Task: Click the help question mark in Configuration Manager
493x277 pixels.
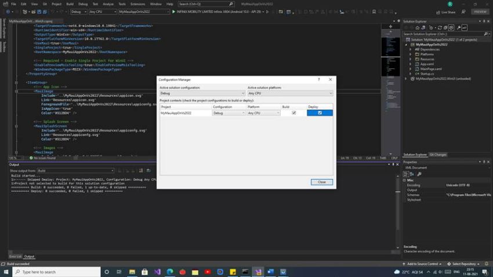Action: pyautogui.click(x=319, y=79)
